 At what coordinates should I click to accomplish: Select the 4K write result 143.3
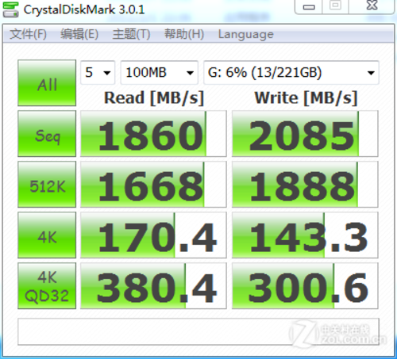(305, 235)
